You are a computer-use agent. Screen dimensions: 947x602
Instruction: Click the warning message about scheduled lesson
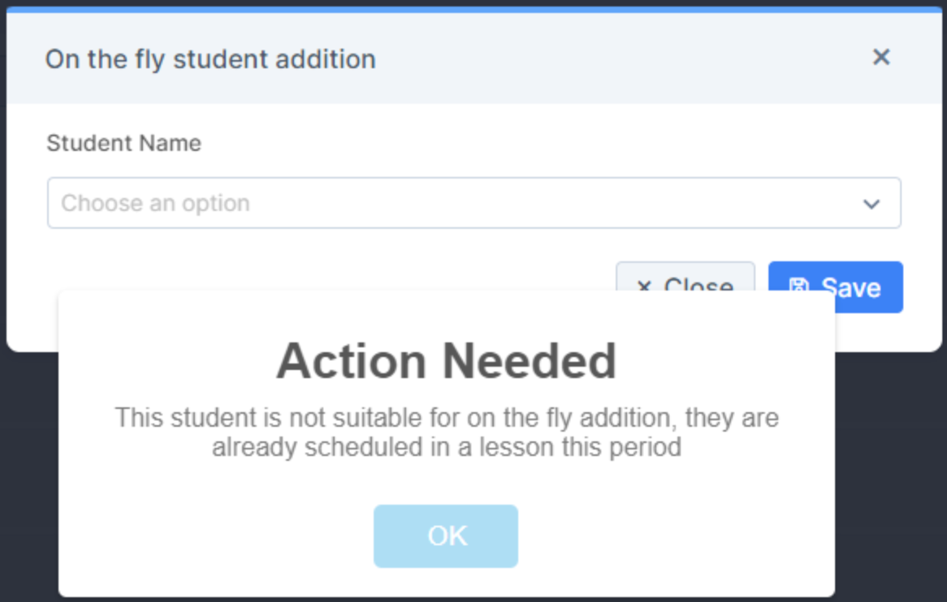pyautogui.click(x=446, y=432)
